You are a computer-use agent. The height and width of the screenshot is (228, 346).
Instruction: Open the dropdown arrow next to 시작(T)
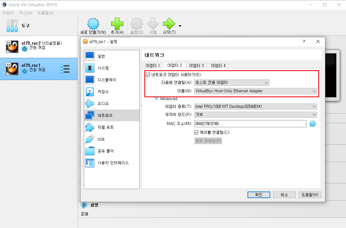coord(180,26)
